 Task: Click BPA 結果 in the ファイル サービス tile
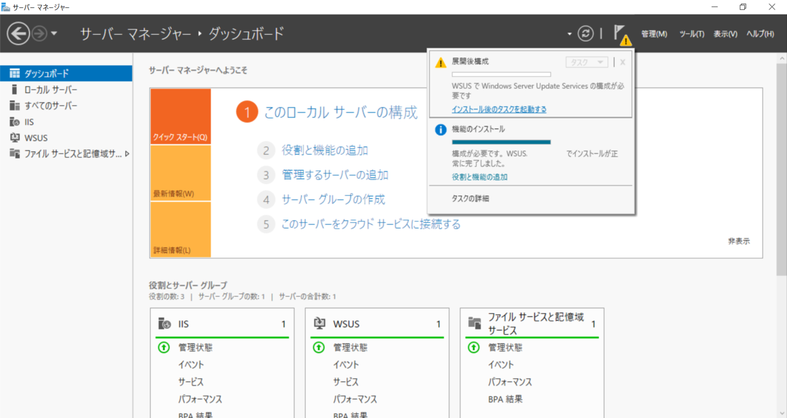[505, 399]
